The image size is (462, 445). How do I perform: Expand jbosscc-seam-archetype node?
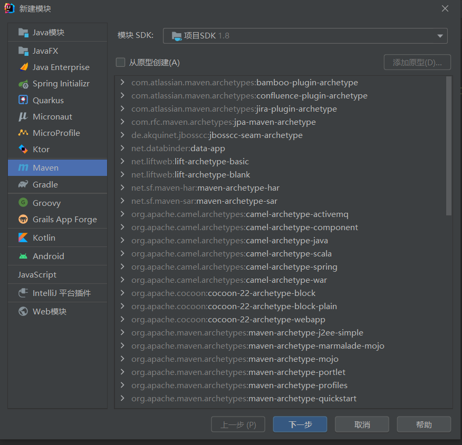(x=122, y=135)
